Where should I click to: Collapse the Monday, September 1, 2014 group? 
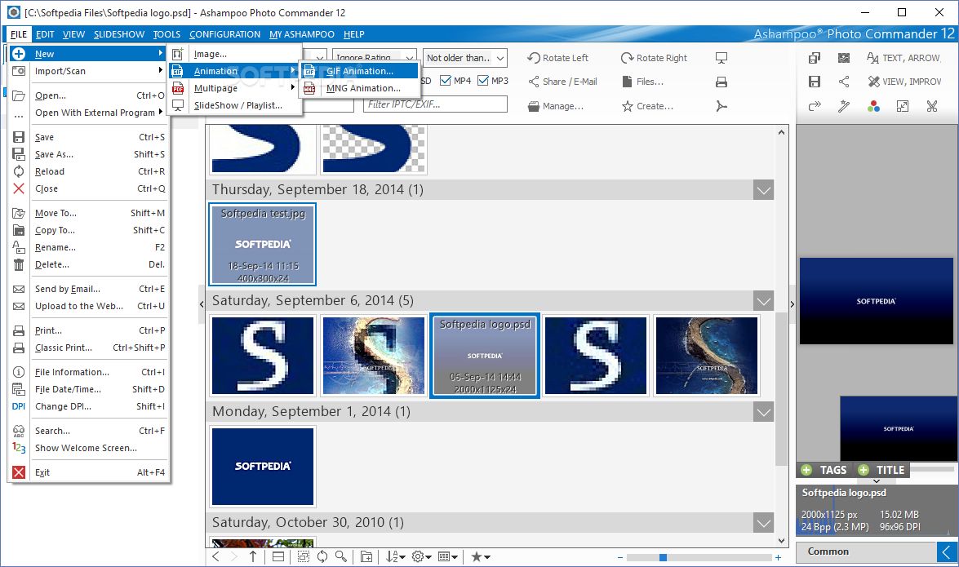click(x=763, y=412)
